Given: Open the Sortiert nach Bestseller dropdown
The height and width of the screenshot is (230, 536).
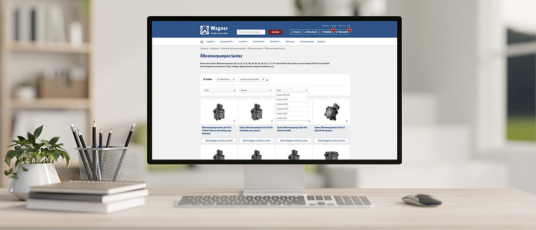Looking at the screenshot, I should (x=252, y=79).
